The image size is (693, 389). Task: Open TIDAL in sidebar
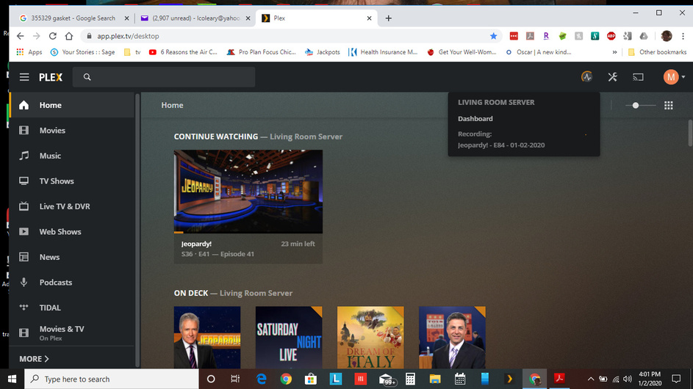tap(72, 308)
